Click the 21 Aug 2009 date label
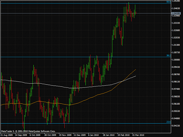The width and height of the screenshot is (183, 137). (6, 135)
